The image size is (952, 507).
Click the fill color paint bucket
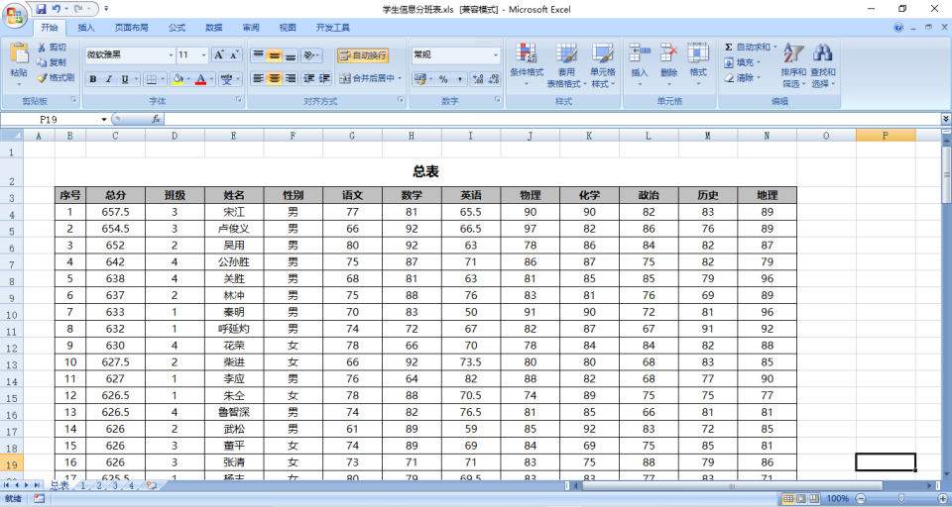(x=178, y=79)
